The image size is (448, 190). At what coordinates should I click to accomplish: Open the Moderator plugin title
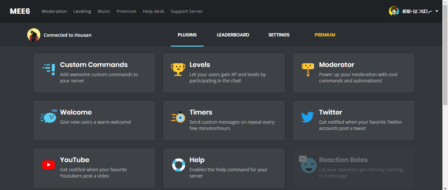click(336, 65)
